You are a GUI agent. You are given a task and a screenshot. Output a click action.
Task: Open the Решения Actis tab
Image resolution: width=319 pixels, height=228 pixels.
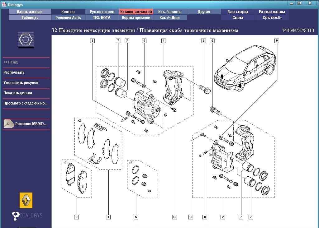(x=68, y=17)
